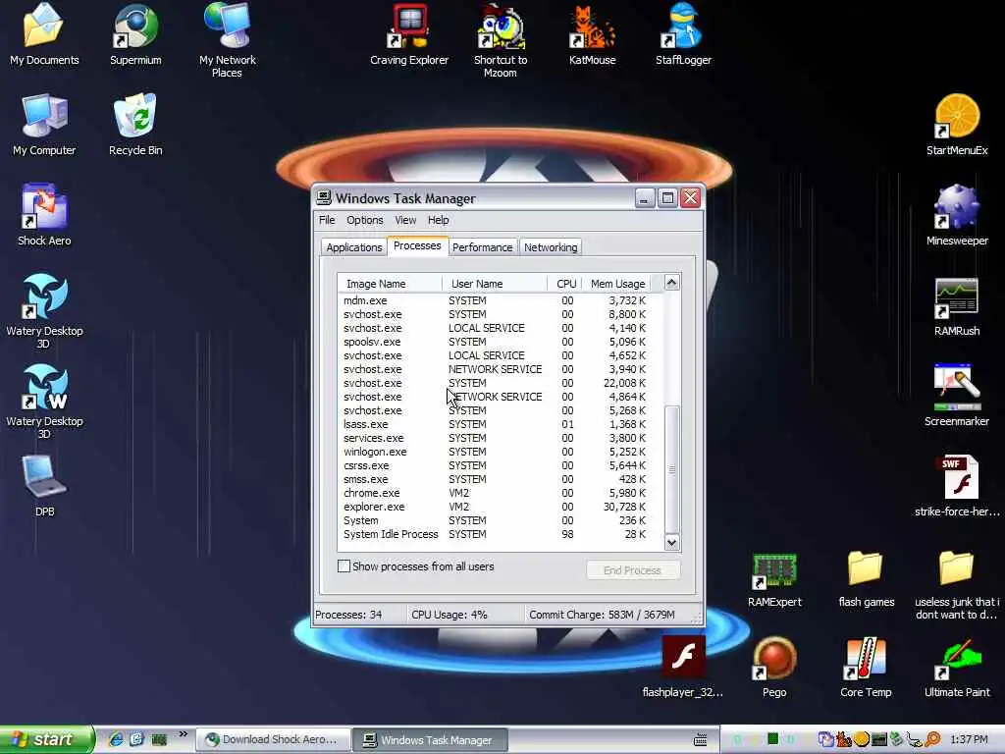Screen dimensions: 1005x754
Task: Select the Minesweeper desktop shortcut
Action: 957,215
